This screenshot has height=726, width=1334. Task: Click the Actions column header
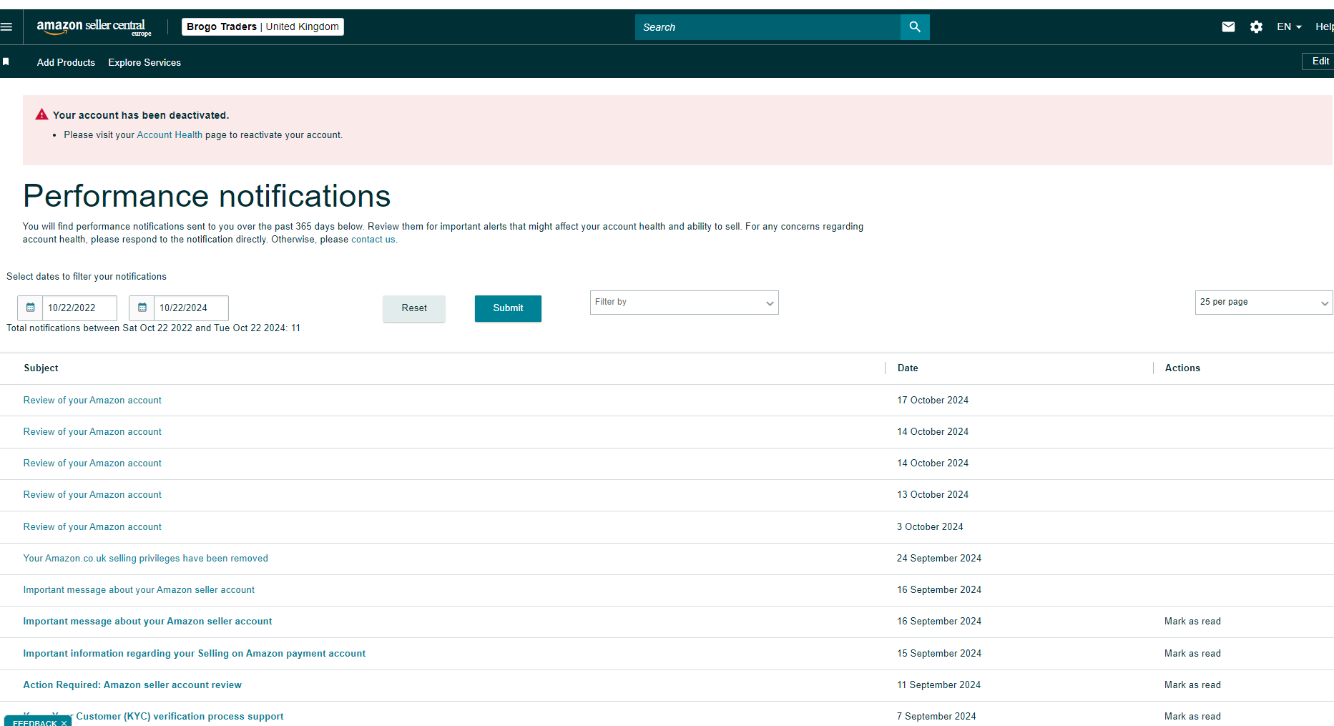[x=1182, y=368]
